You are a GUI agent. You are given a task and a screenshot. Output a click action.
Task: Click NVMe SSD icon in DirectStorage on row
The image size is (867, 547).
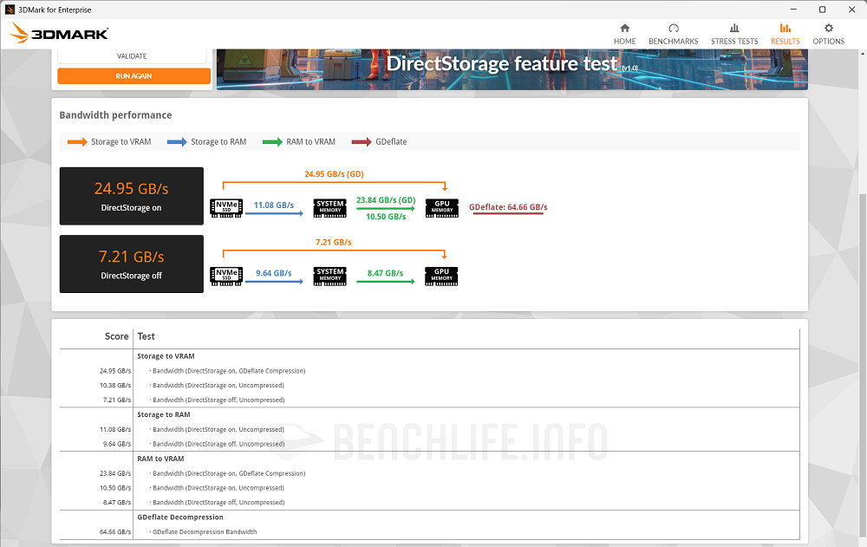coord(226,208)
